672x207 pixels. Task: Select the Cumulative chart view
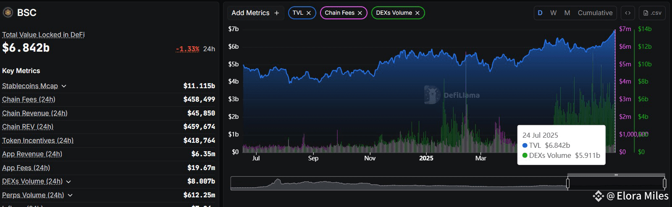[x=595, y=13]
